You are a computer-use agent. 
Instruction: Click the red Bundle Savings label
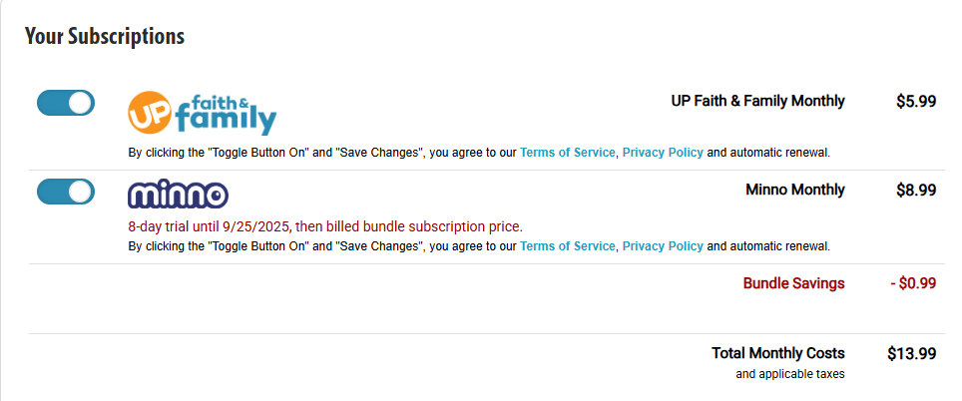pos(793,283)
